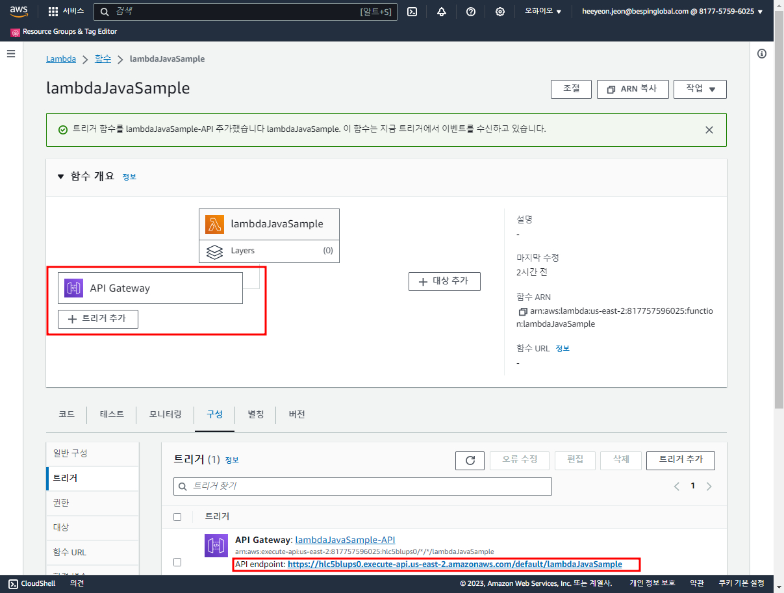The height and width of the screenshot is (593, 784).
Task: Go to next page of triggers
Action: [x=709, y=486]
